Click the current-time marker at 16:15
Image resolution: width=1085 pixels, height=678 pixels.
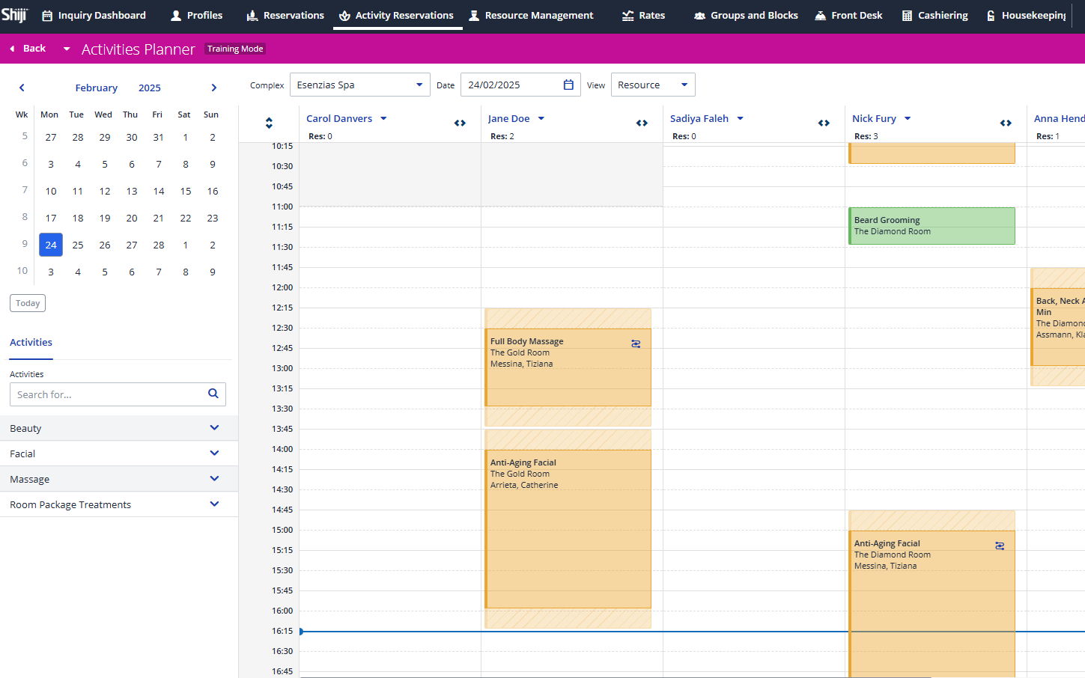(302, 632)
